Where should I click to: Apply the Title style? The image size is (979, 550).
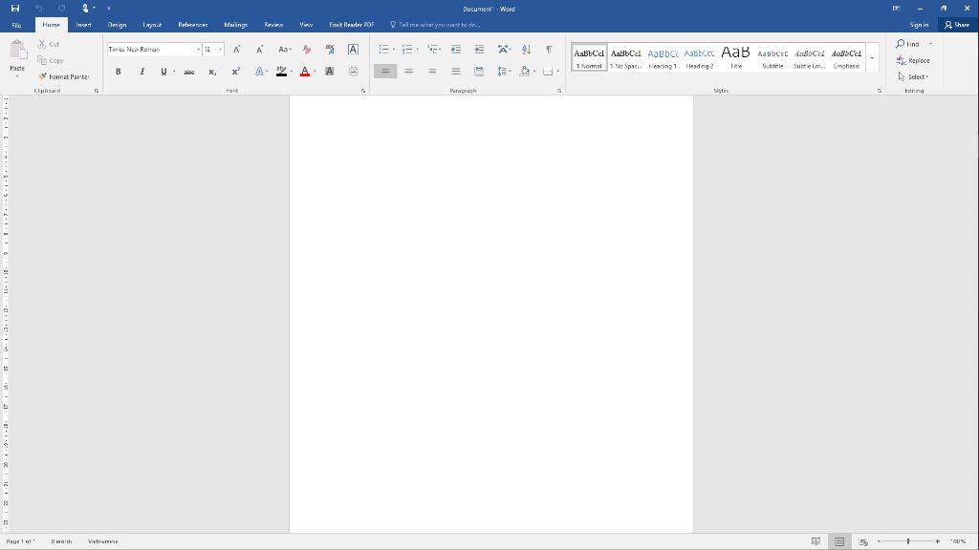point(735,58)
